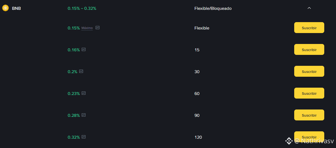336x148 pixels.
Task: Click the BNB asset name
Action: coord(16,8)
